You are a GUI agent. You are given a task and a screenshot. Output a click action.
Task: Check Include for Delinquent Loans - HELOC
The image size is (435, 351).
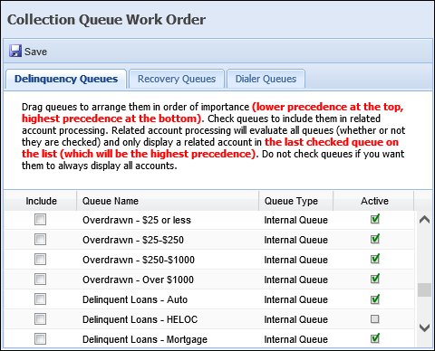(40, 319)
